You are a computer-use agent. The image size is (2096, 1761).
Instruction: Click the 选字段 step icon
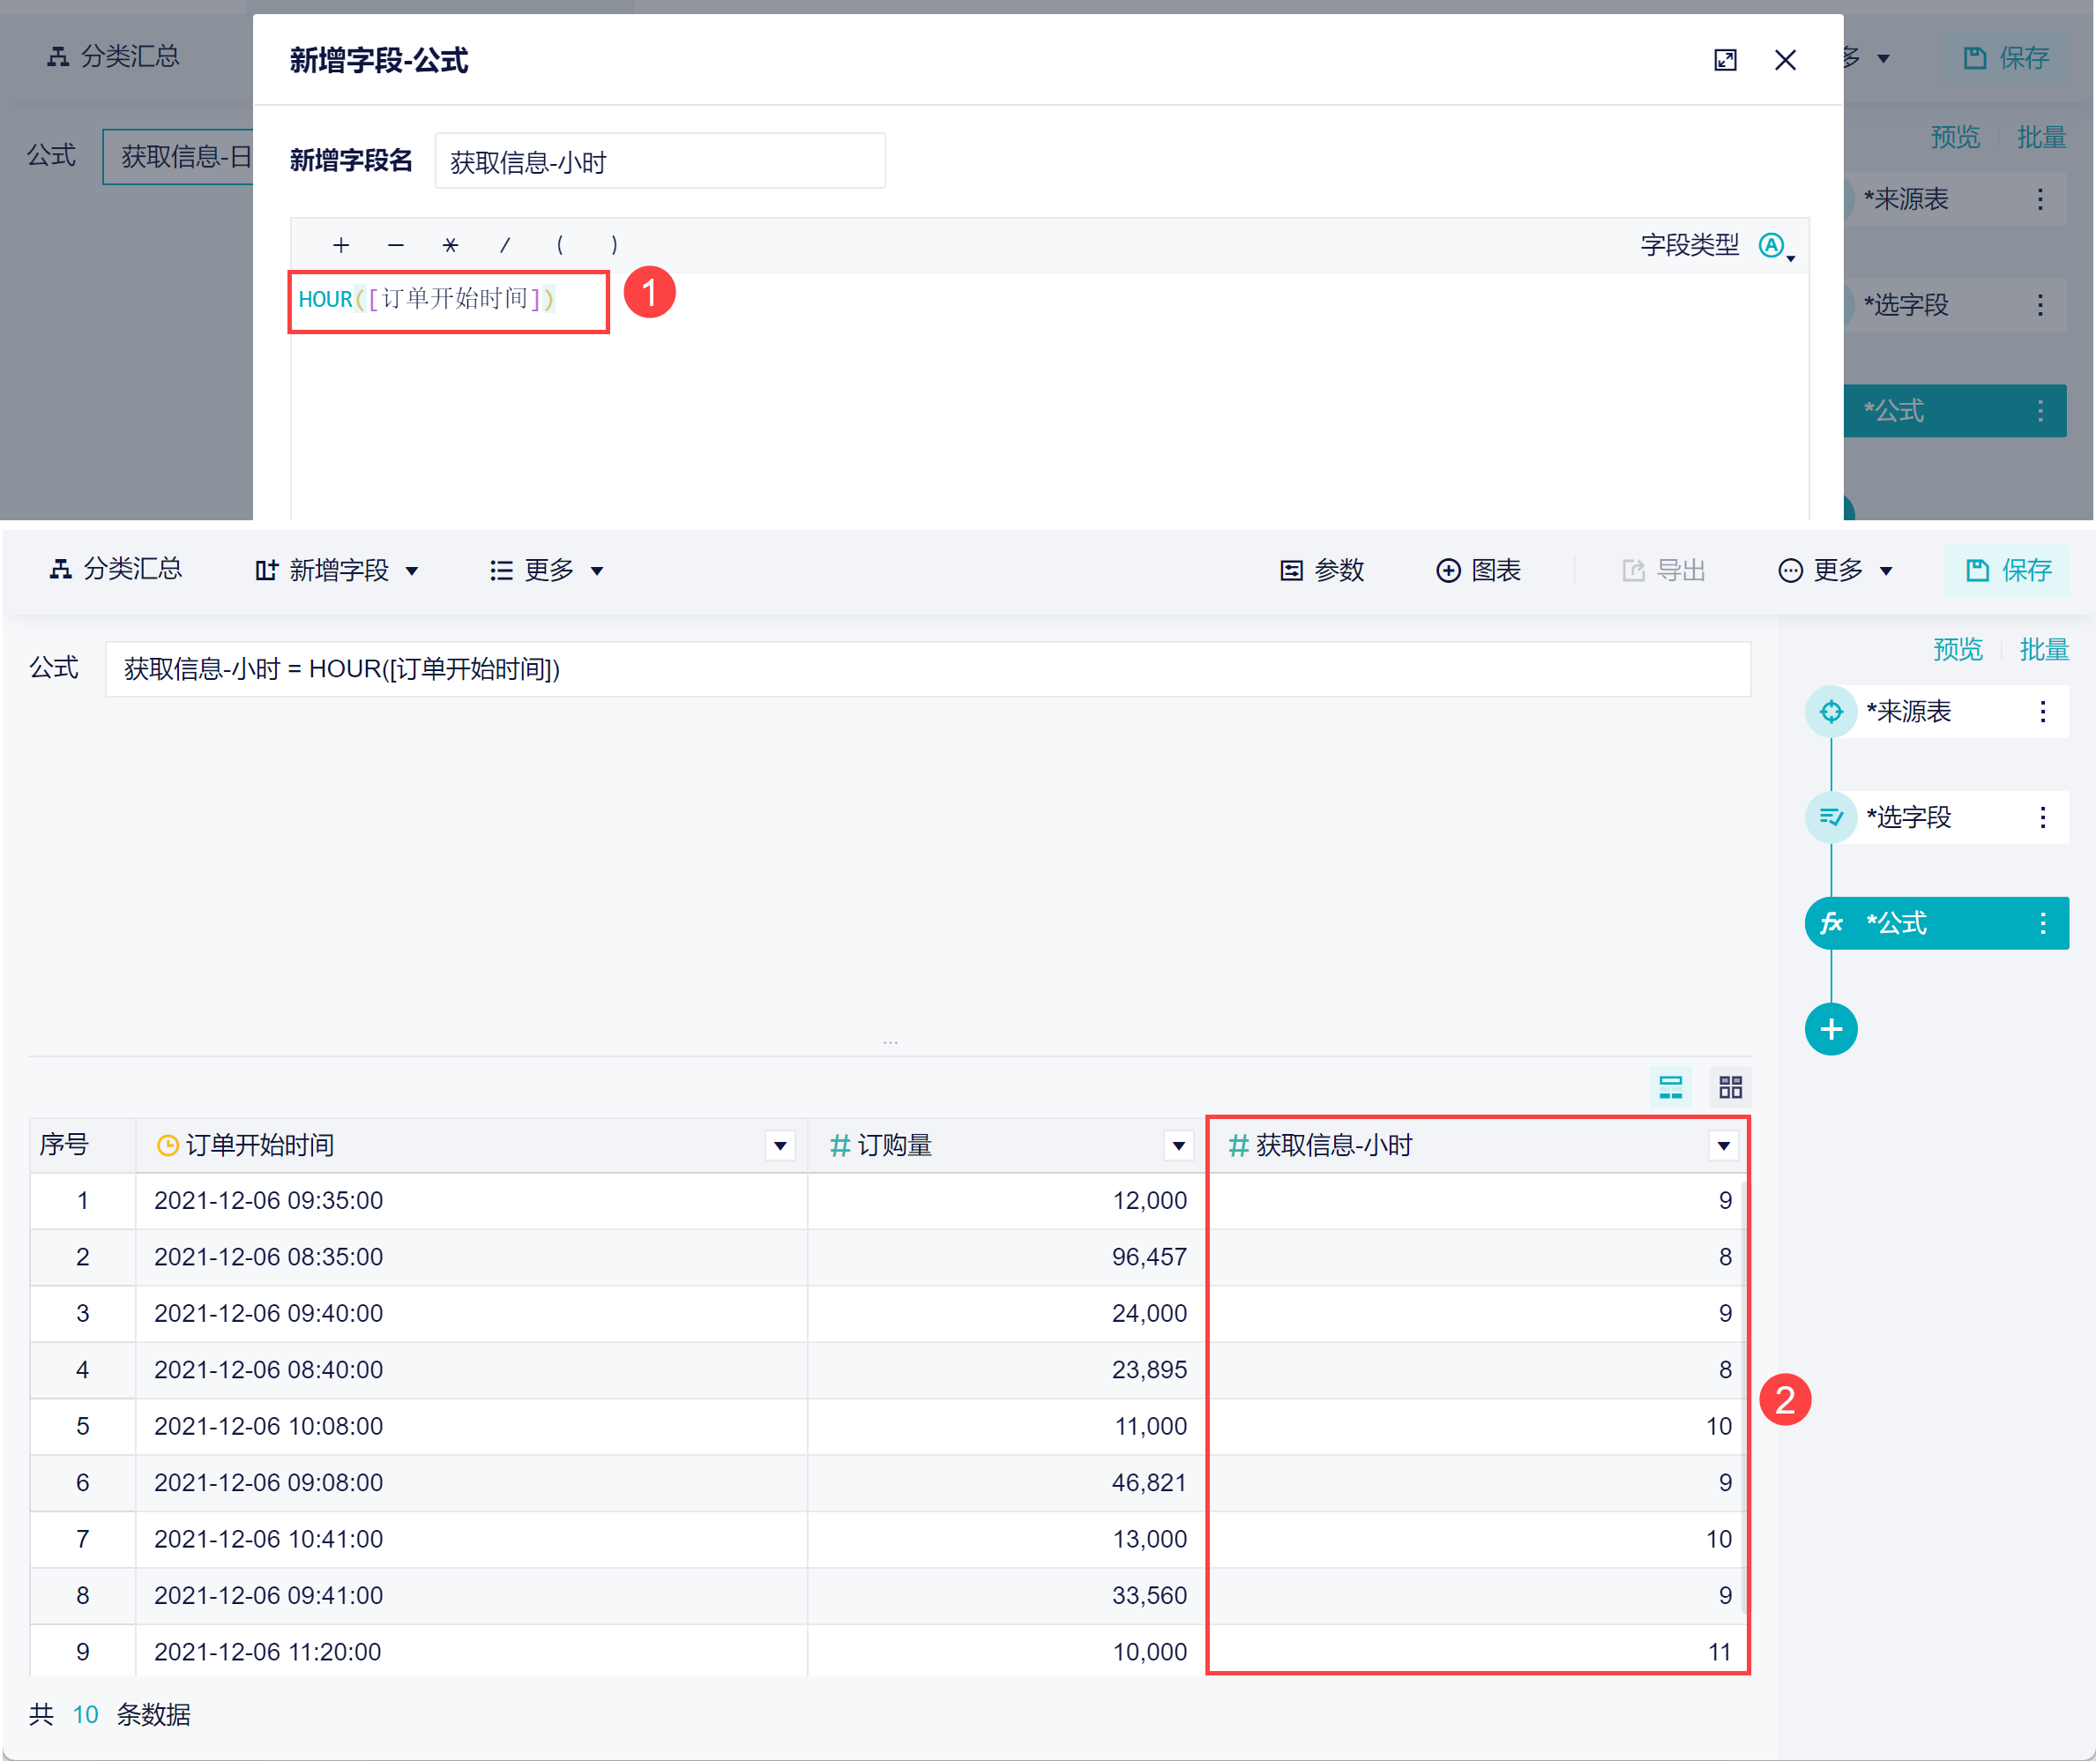click(x=1830, y=817)
